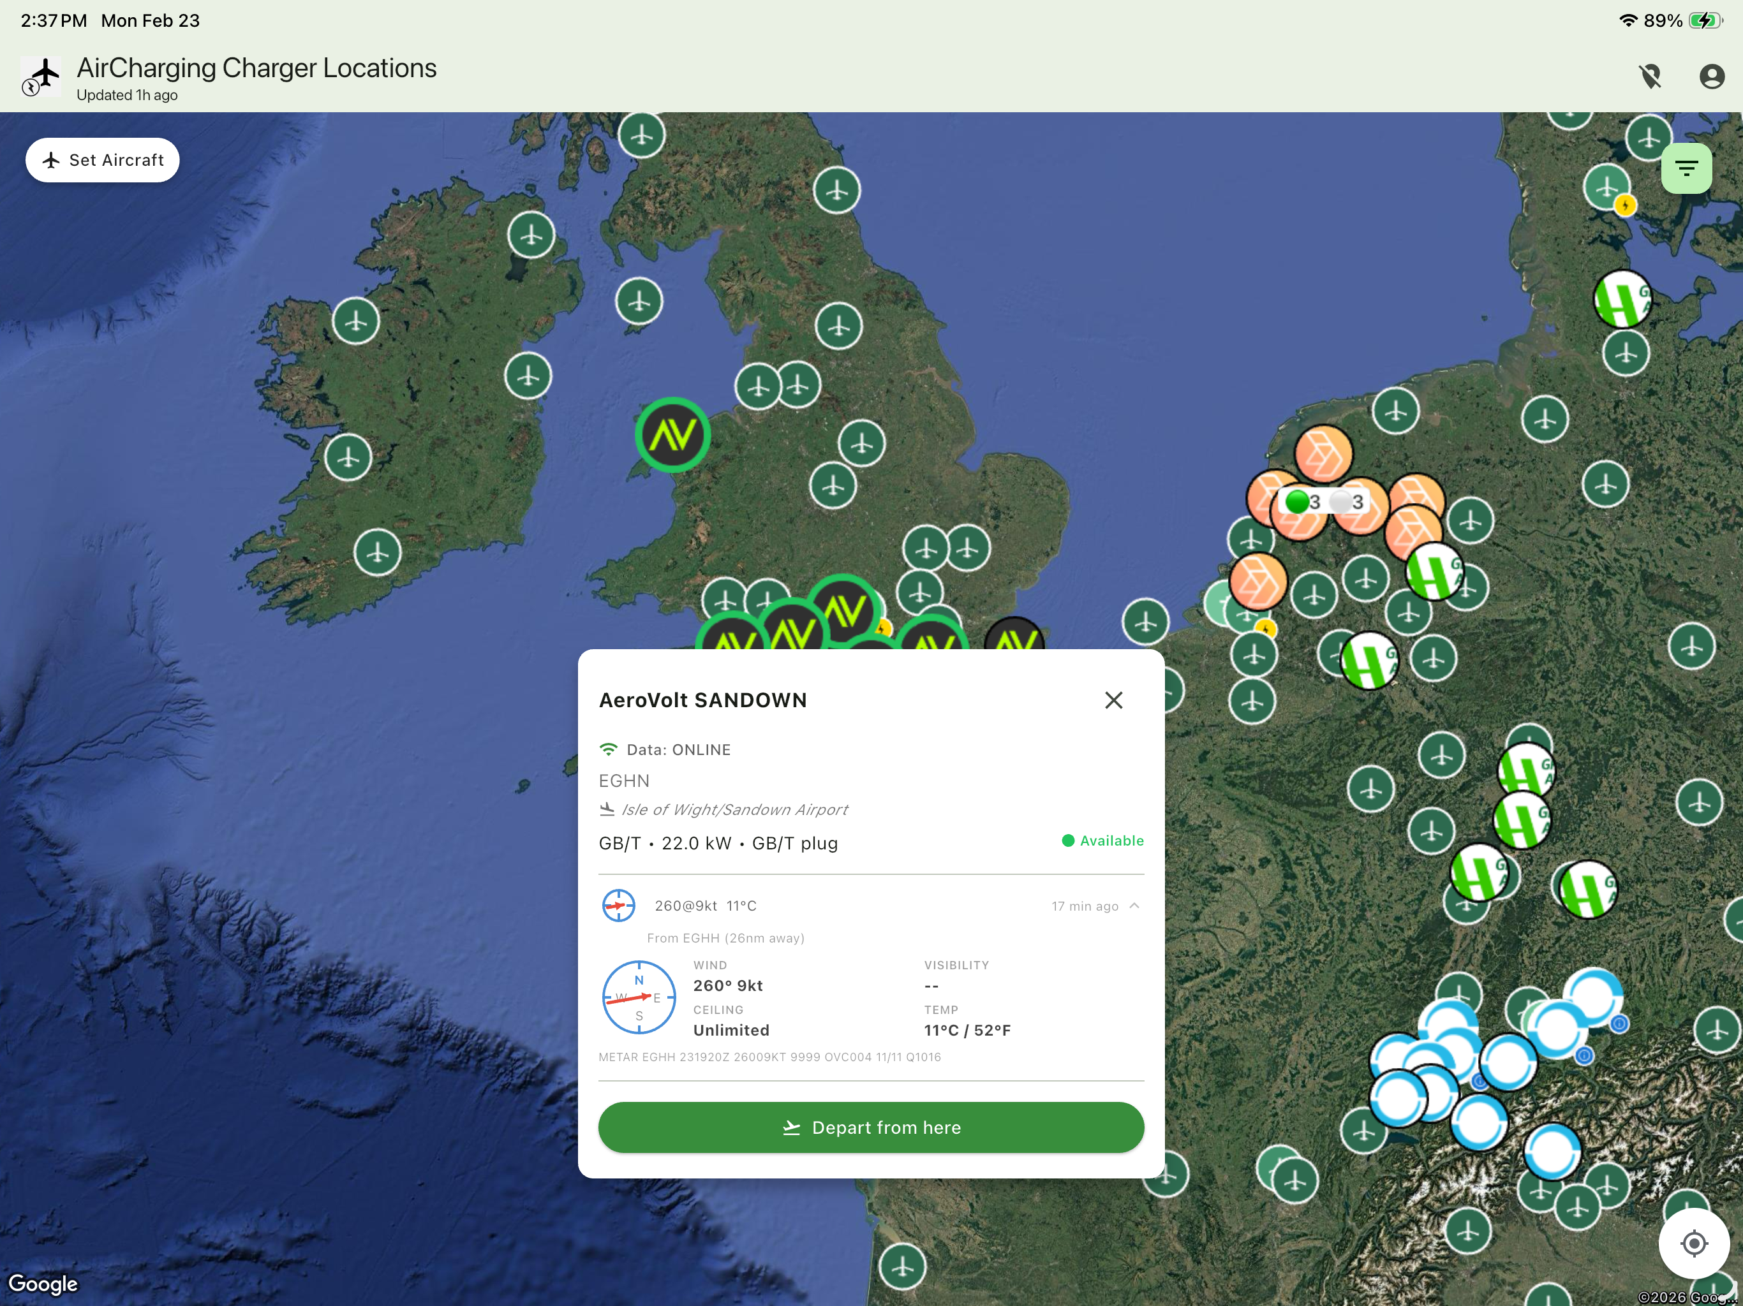The width and height of the screenshot is (1743, 1306).
Task: Select the AeroVolt marker in northwest Wales
Action: pyautogui.click(x=672, y=435)
